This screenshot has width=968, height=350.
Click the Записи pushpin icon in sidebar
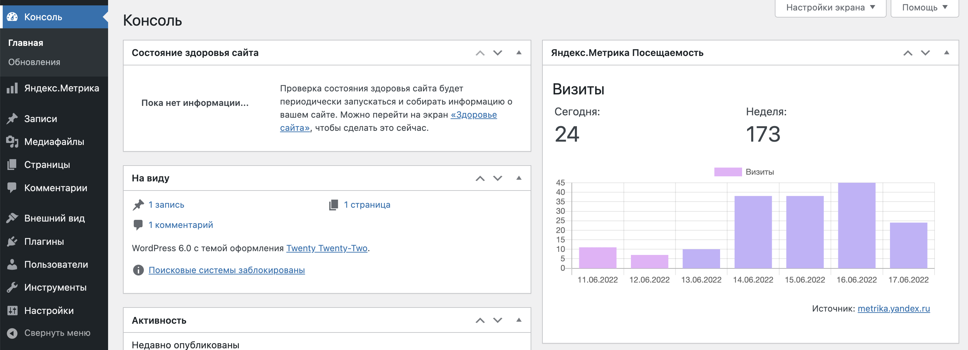click(12, 119)
